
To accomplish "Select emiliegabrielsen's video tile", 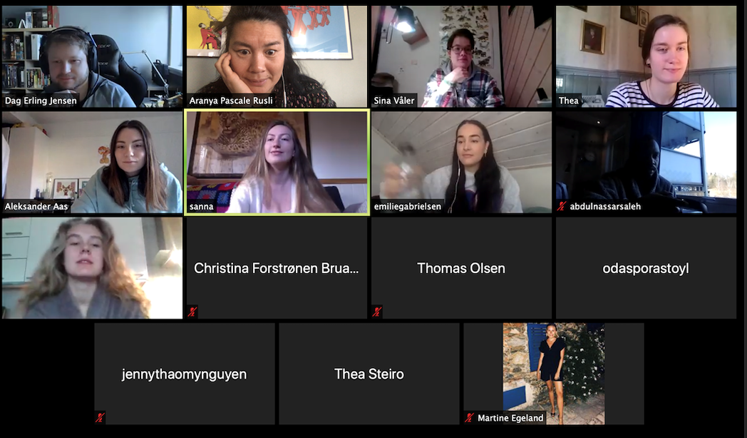I will [462, 162].
